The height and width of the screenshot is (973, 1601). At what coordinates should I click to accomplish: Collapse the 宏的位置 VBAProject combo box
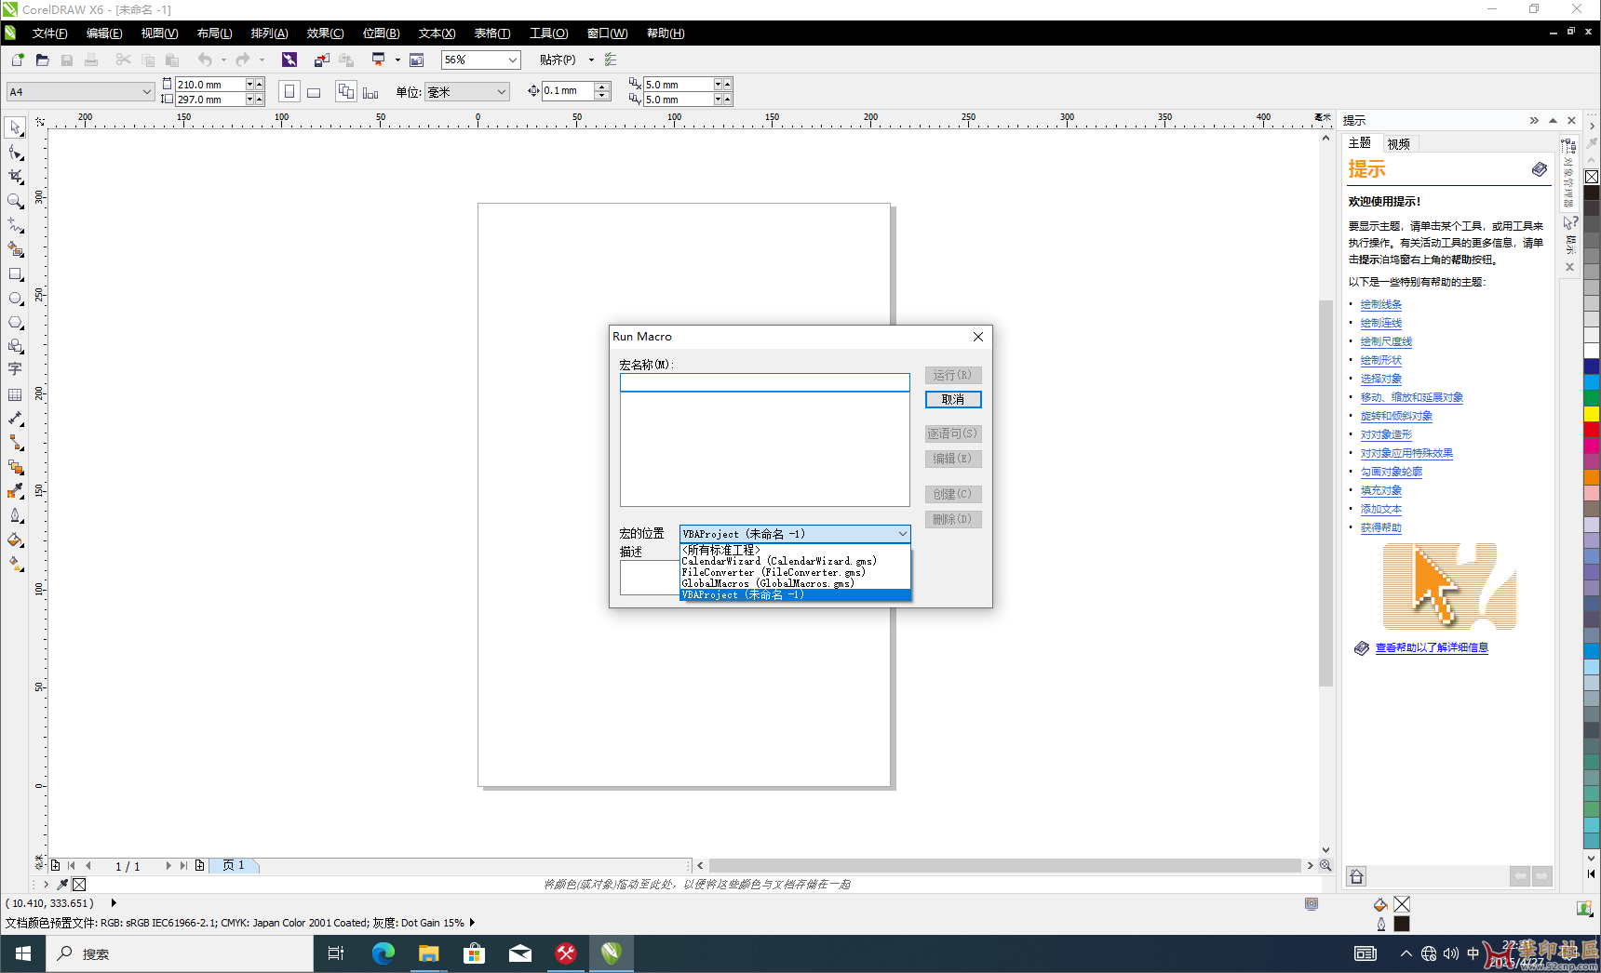903,533
